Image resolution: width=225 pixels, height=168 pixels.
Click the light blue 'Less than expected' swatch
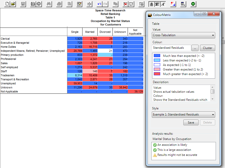pyautogui.click(x=157, y=60)
